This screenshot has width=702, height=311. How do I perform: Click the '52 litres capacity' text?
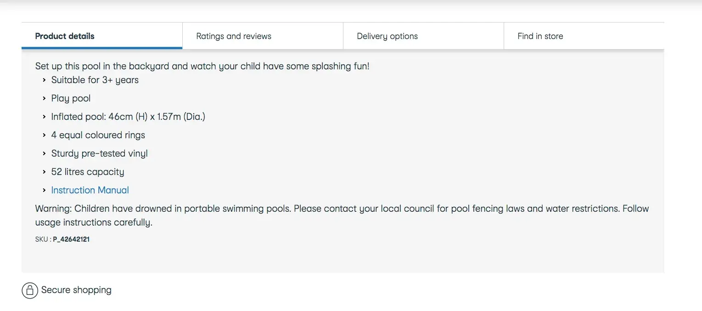coord(88,172)
